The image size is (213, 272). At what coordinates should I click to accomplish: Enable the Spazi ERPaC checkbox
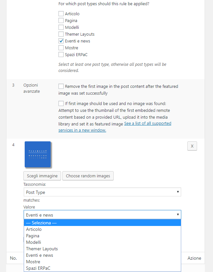click(61, 54)
